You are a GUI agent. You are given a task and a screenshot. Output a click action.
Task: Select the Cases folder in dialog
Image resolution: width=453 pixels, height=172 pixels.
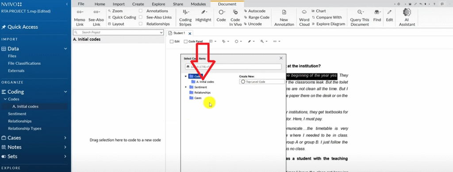[x=196, y=98]
